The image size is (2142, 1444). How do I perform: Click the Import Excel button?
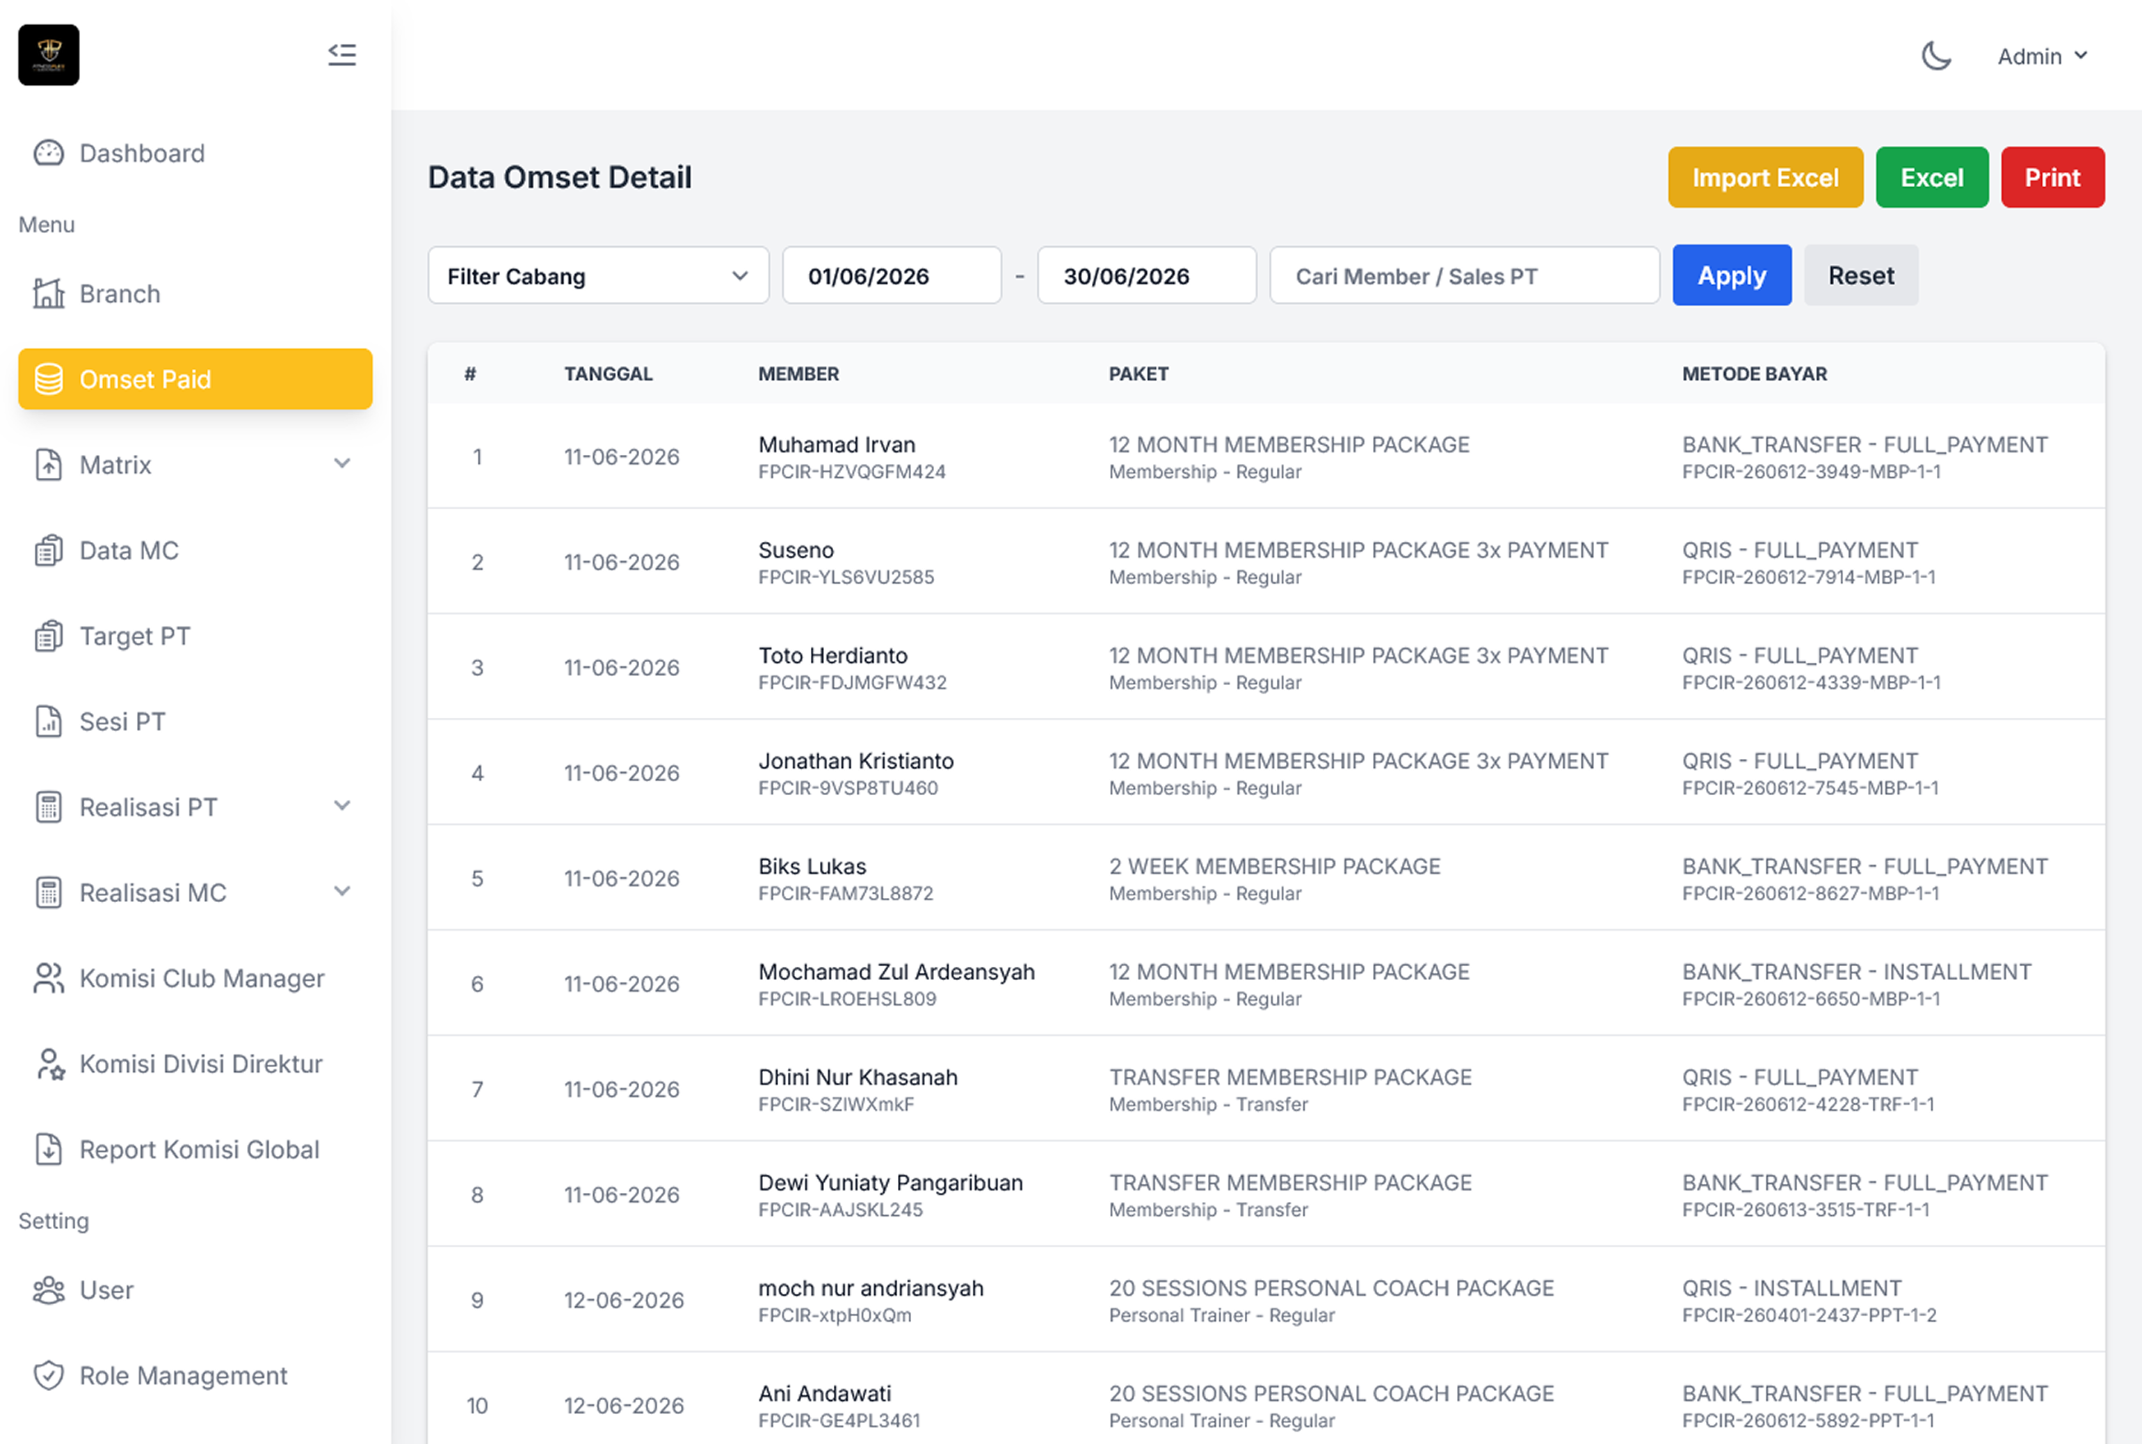pos(1766,178)
